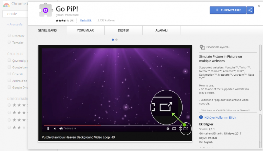Click the extension screenshot preview
The width and height of the screenshot is (263, 151).
click(x=115, y=93)
